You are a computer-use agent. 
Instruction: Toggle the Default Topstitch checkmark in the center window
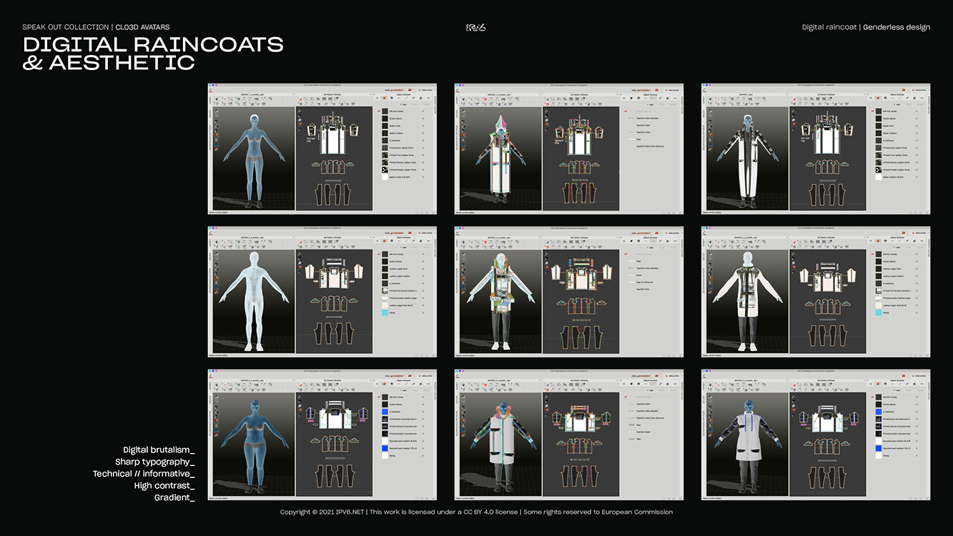625,254
